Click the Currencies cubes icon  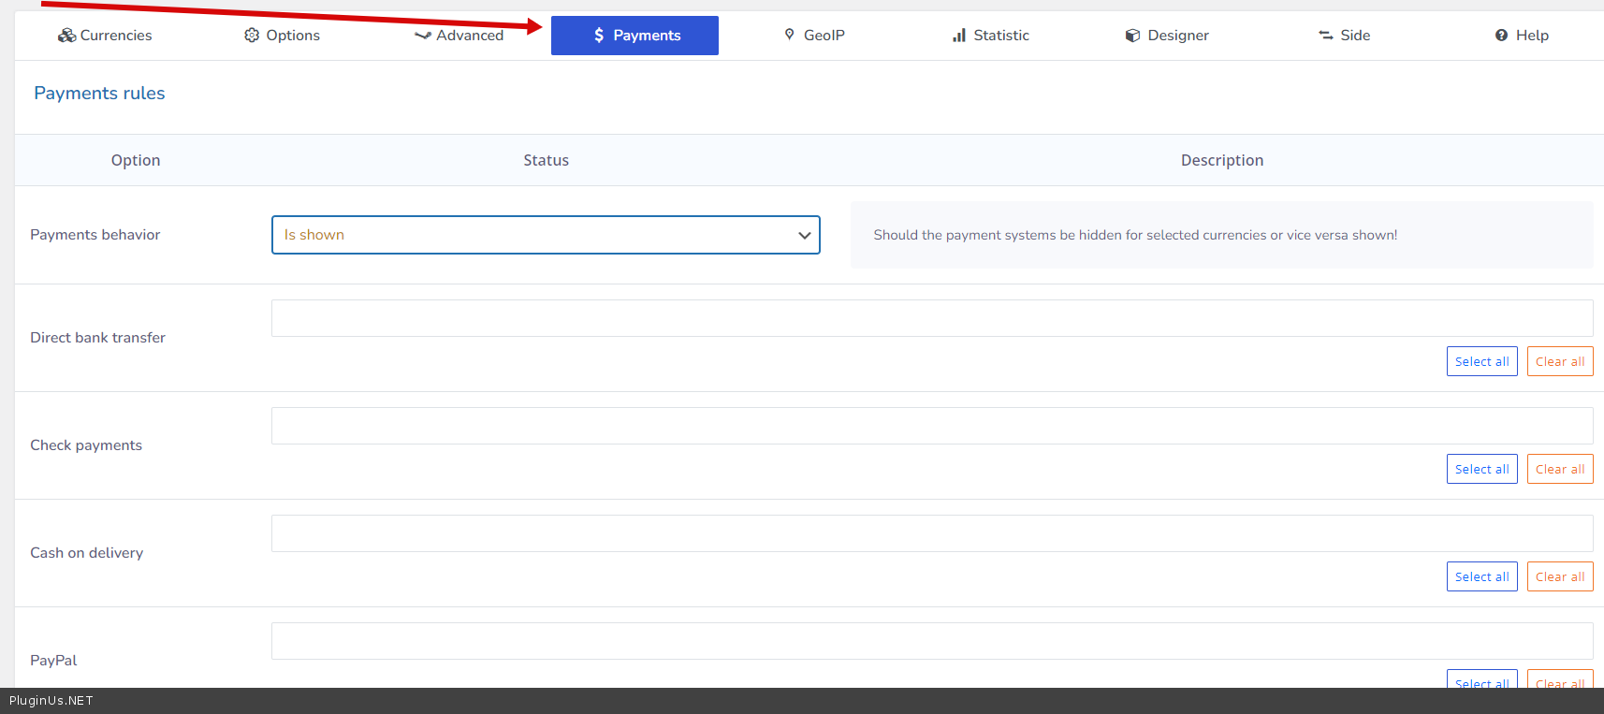(x=66, y=36)
